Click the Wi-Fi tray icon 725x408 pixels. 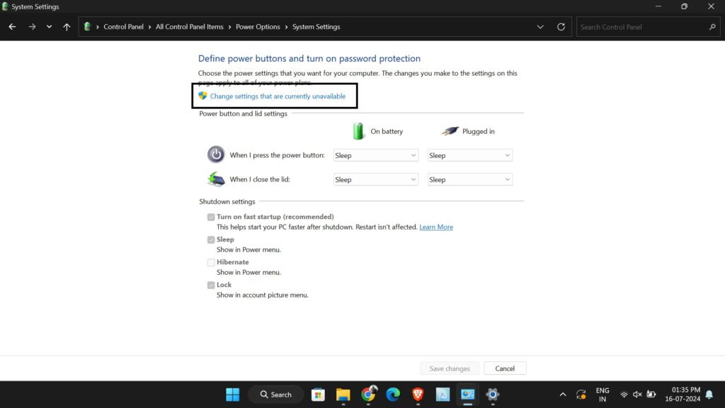coord(624,395)
